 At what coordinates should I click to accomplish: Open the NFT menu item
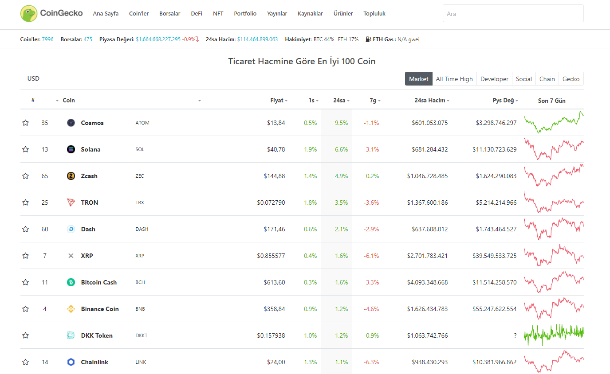tap(218, 13)
